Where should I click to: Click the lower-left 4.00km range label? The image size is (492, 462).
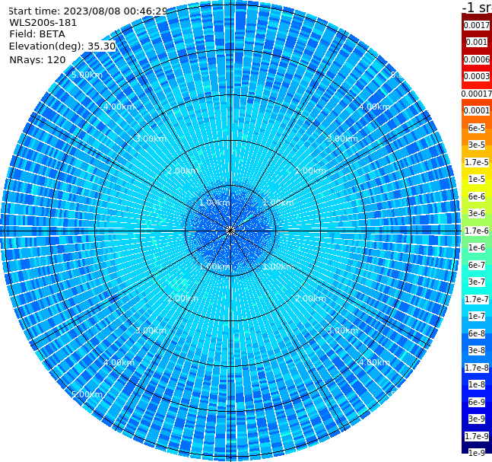click(x=119, y=362)
